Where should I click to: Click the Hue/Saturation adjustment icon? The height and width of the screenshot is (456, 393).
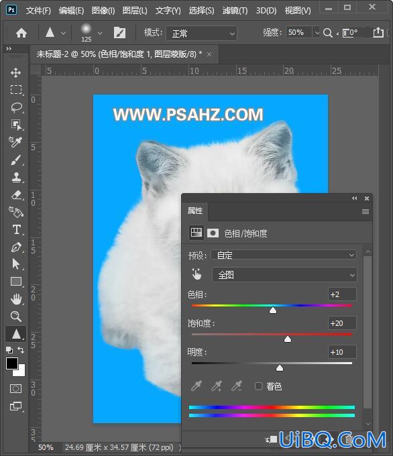point(196,233)
